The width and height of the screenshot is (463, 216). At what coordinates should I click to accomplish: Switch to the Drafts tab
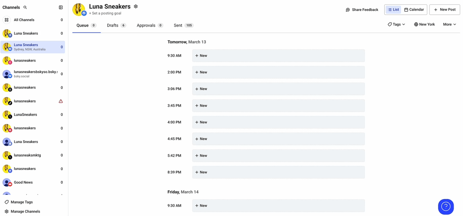coord(117,25)
